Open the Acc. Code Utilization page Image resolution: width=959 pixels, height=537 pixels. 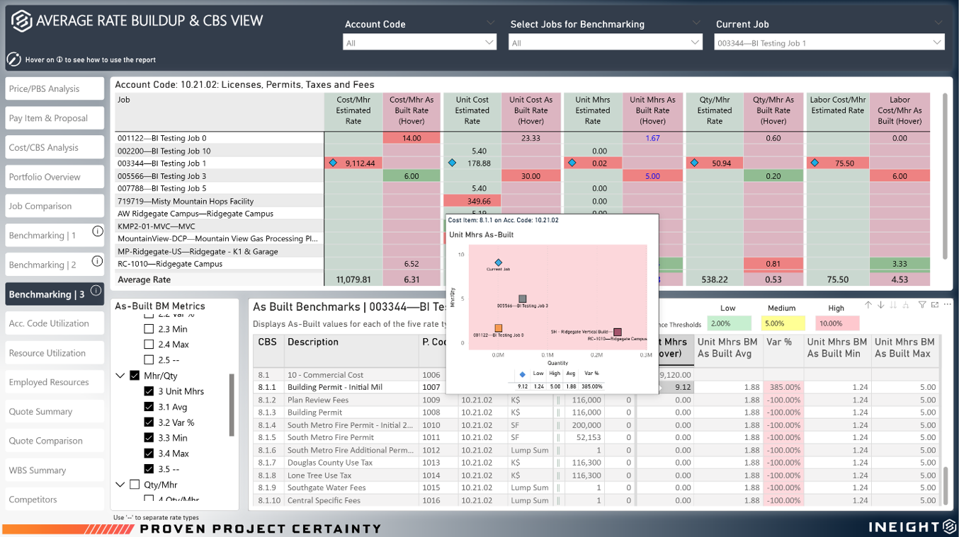pyautogui.click(x=55, y=323)
